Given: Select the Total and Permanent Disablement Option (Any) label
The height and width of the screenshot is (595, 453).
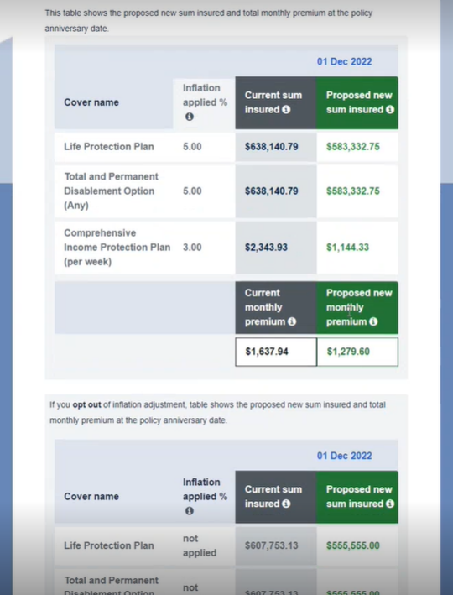Looking at the screenshot, I should [112, 191].
